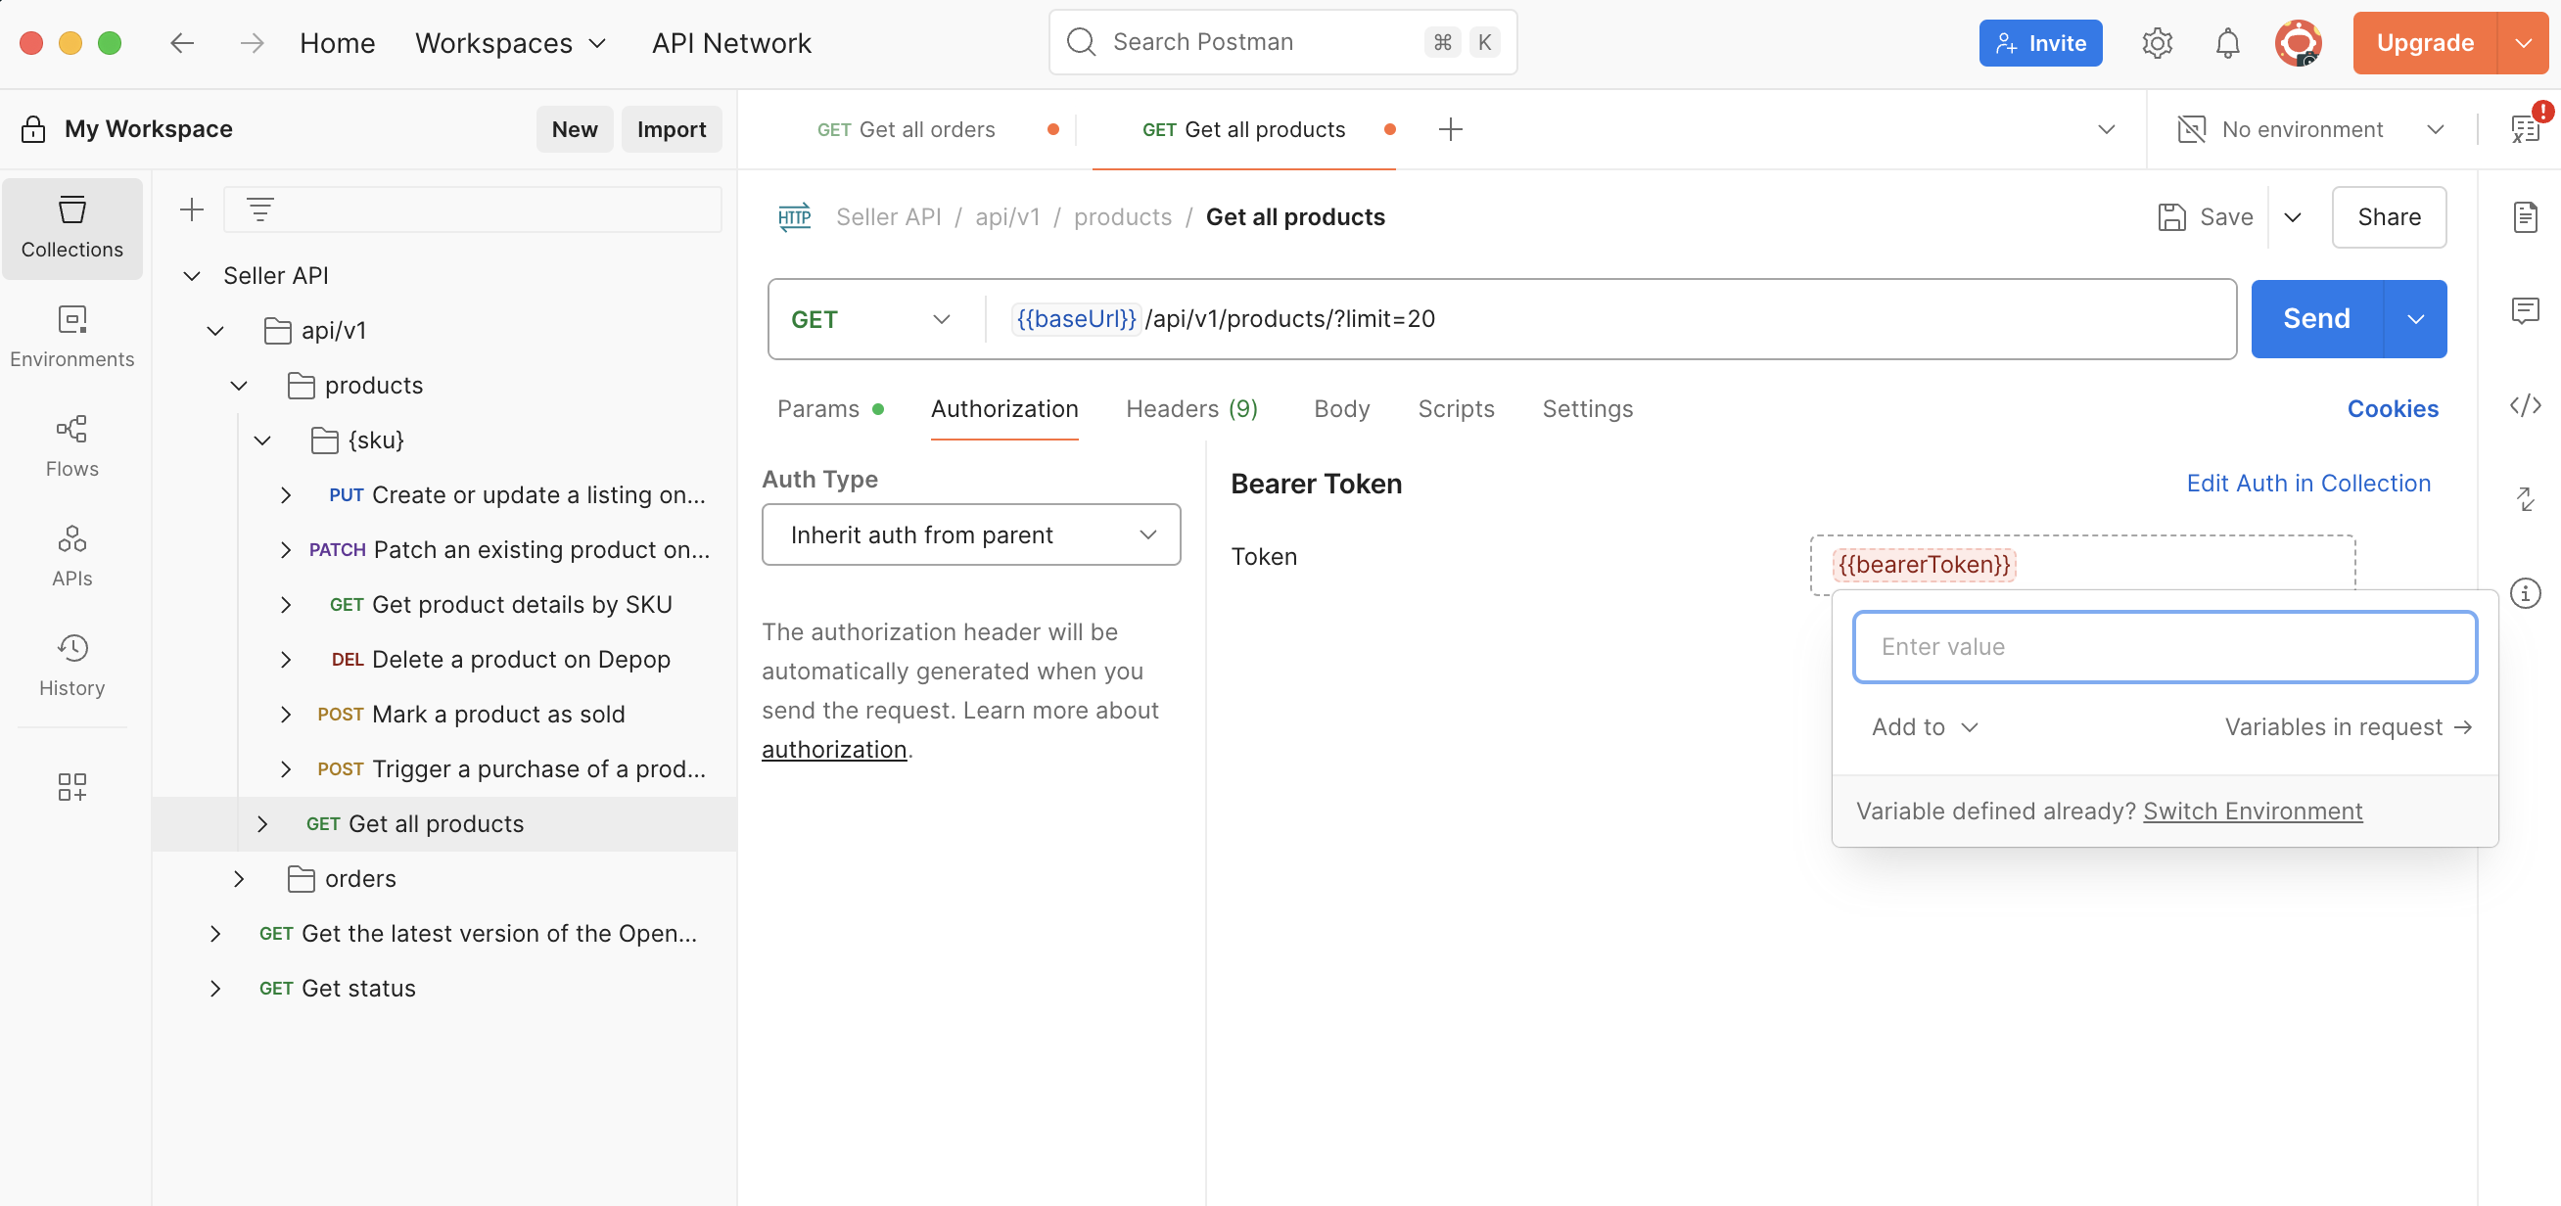Open the Add to dropdown

pyautogui.click(x=1924, y=726)
